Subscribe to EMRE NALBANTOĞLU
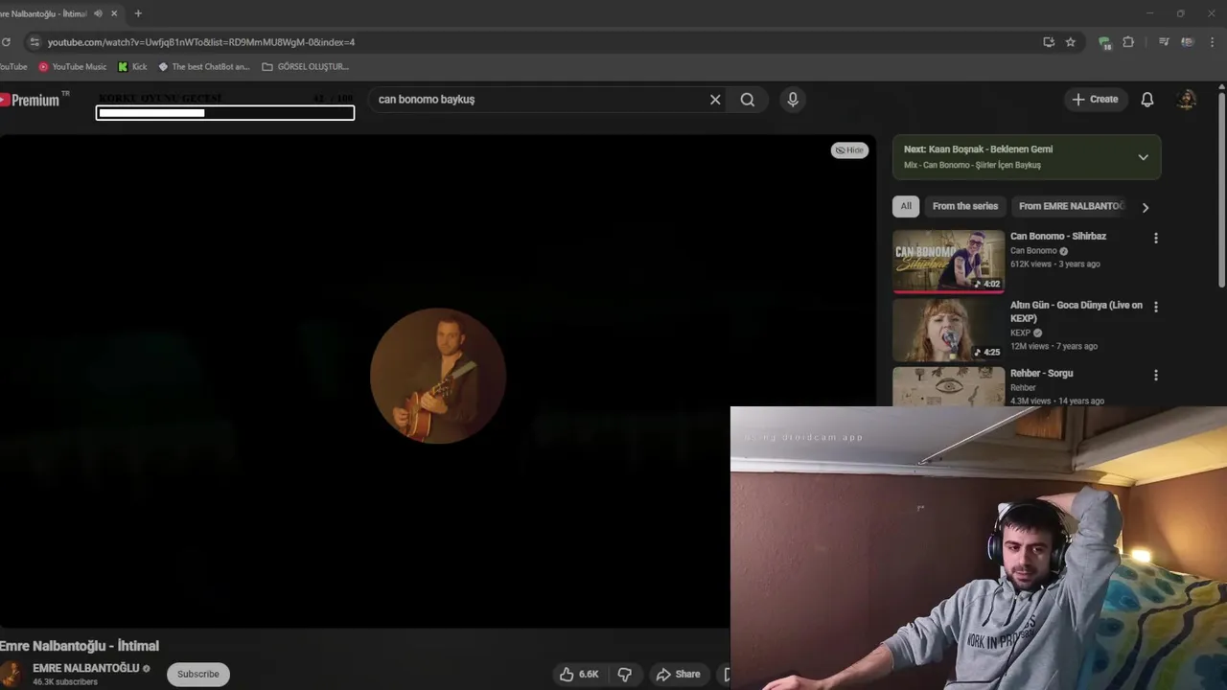1227x690 pixels. pyautogui.click(x=198, y=675)
